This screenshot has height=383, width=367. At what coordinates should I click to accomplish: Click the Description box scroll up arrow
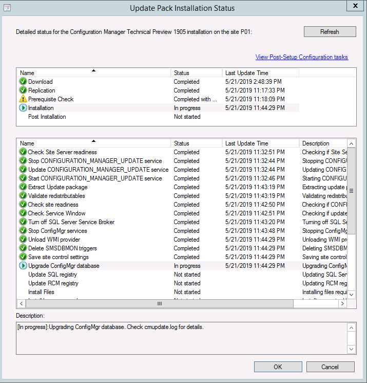pos(351,327)
